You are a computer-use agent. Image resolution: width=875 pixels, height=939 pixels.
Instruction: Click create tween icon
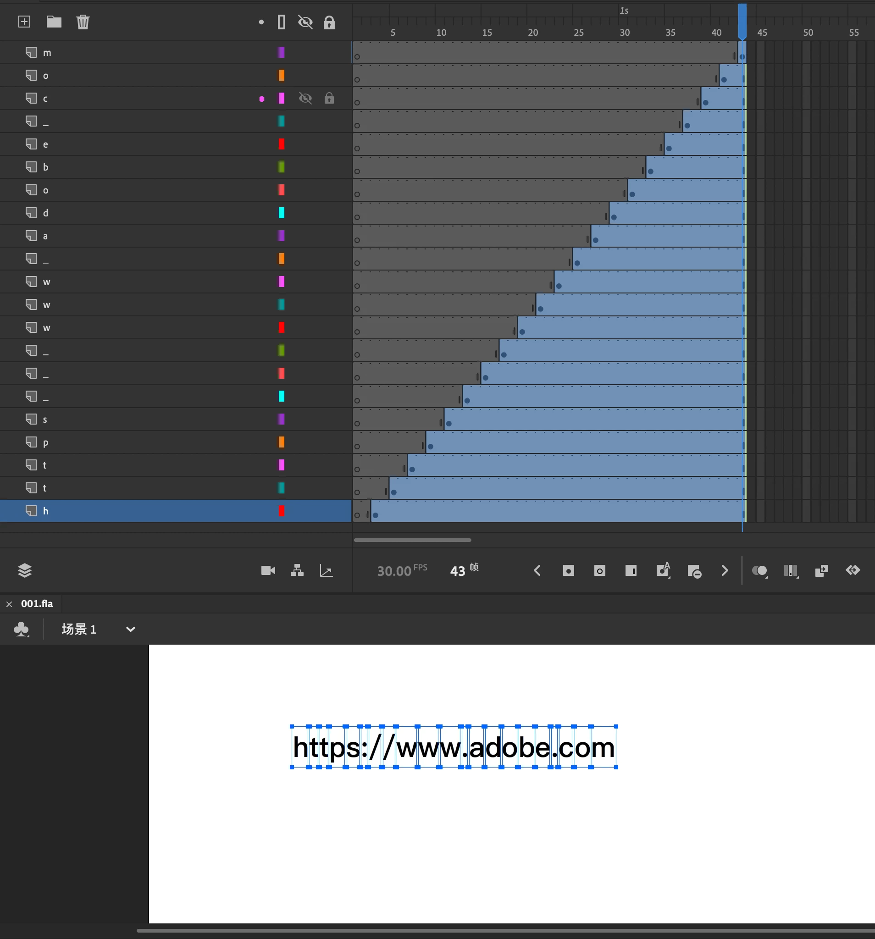point(822,570)
